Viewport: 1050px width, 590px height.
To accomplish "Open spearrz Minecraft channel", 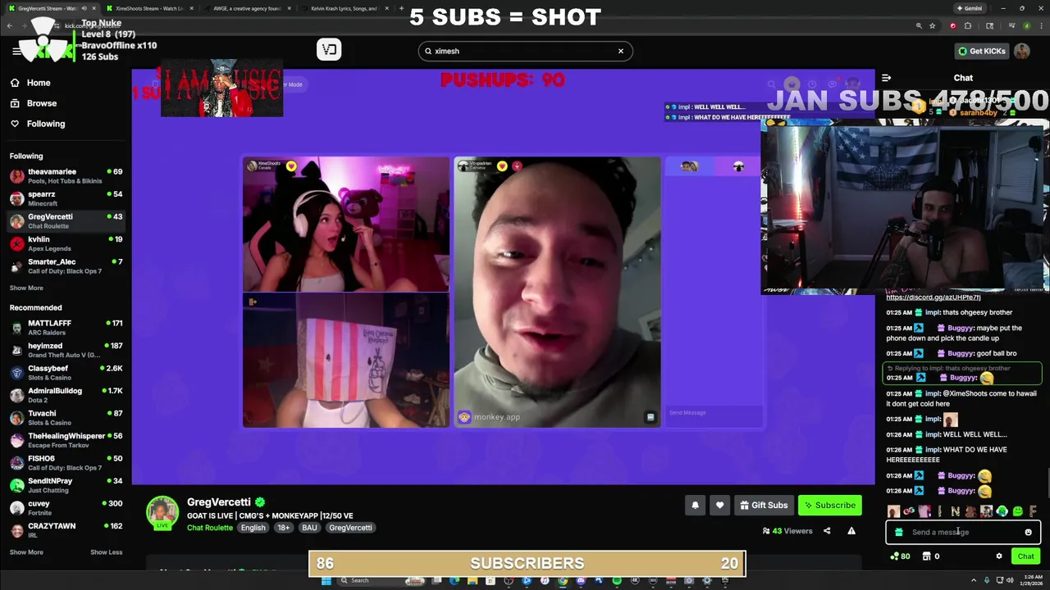I will [x=66, y=198].
